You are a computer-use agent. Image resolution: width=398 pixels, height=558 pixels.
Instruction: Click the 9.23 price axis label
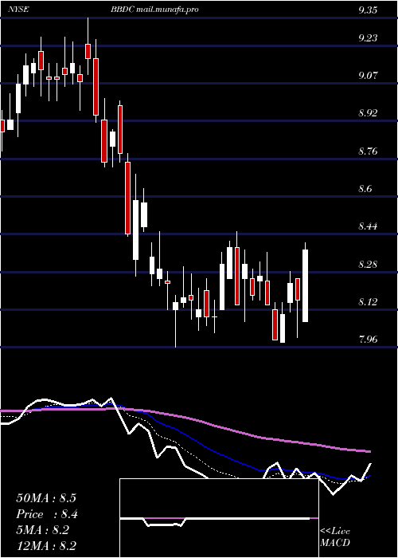(x=368, y=38)
